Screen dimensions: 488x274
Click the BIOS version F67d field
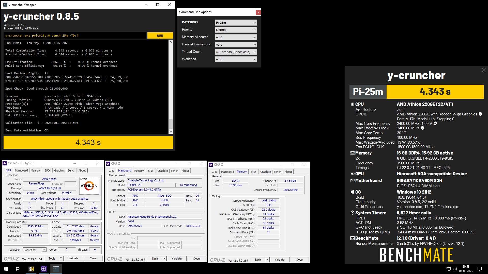pos(164,221)
